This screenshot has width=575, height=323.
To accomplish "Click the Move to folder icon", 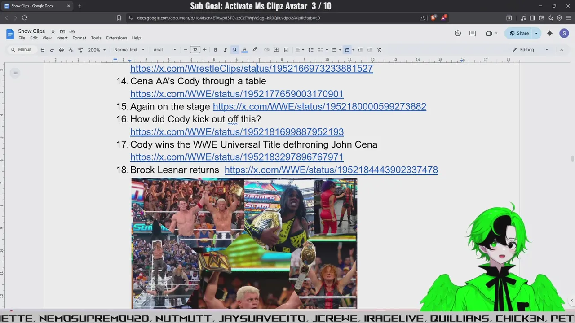I will 62,31.
